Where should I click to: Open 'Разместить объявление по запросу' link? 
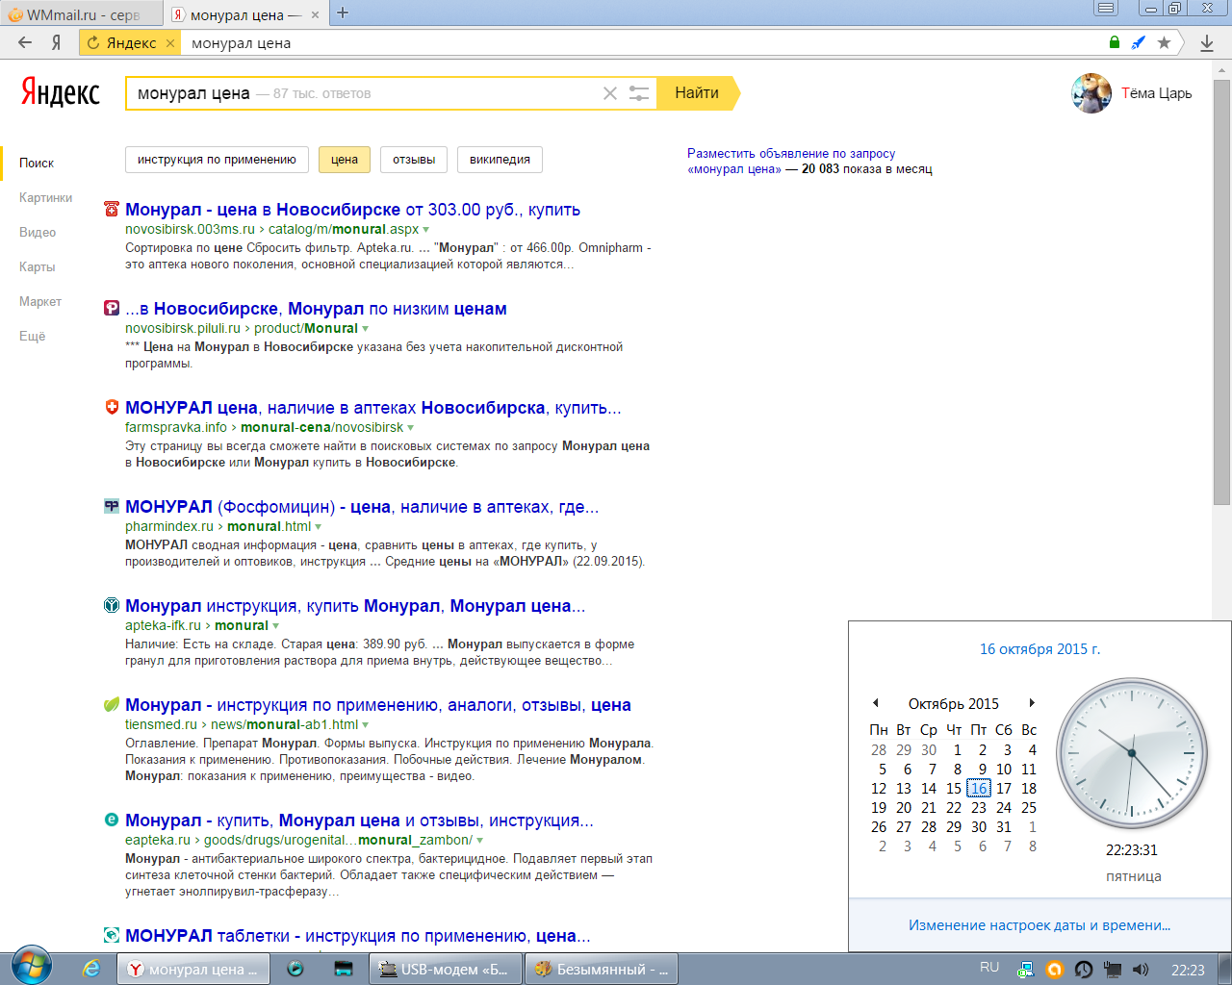click(x=791, y=153)
